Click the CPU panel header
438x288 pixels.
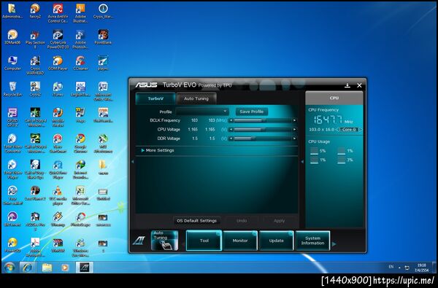click(334, 98)
